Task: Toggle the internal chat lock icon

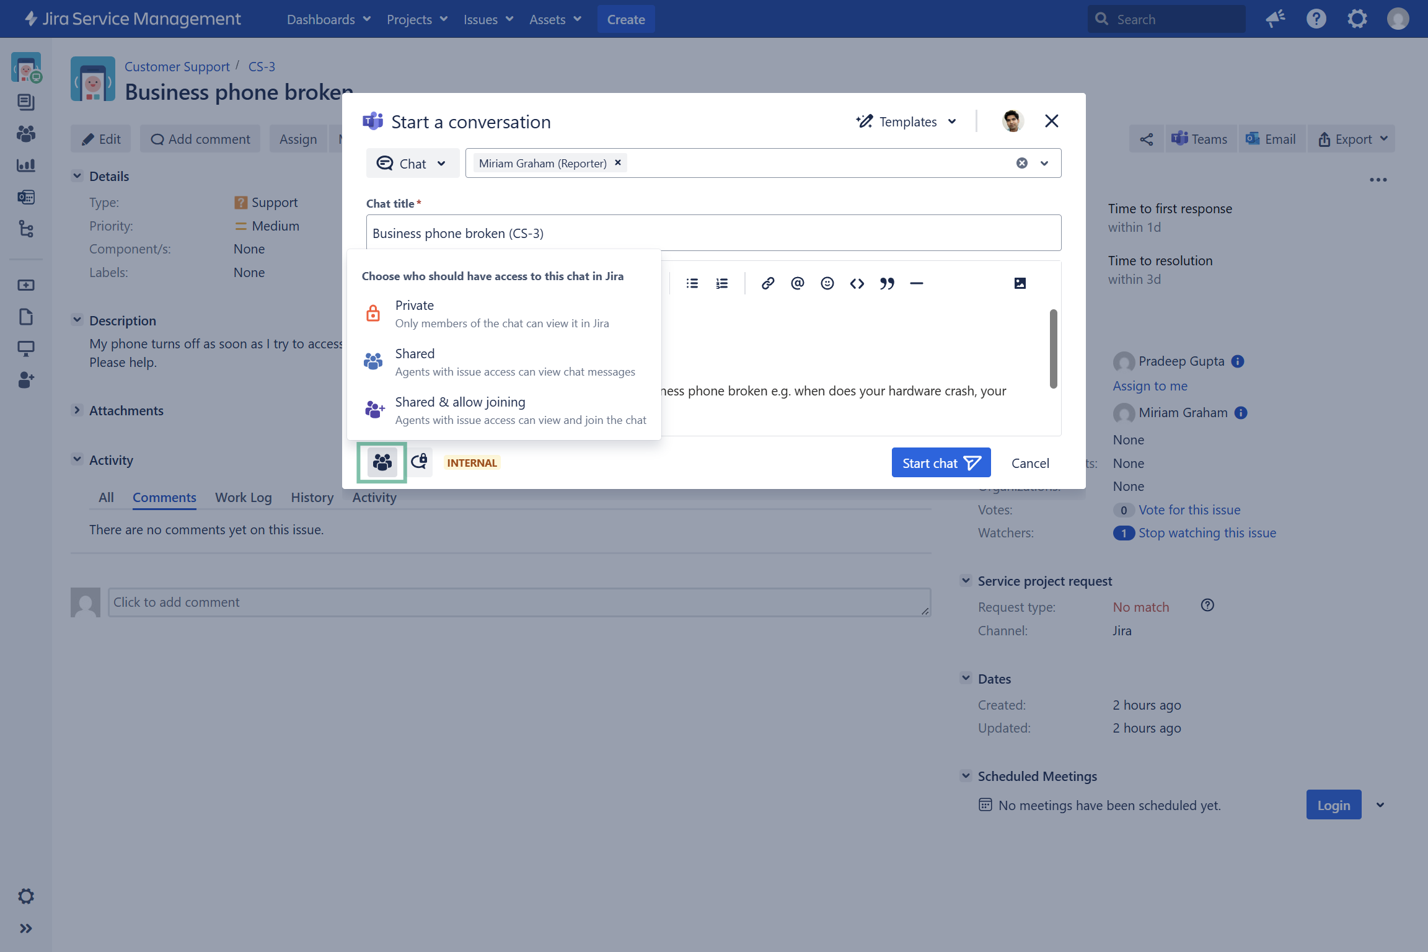Action: tap(420, 462)
